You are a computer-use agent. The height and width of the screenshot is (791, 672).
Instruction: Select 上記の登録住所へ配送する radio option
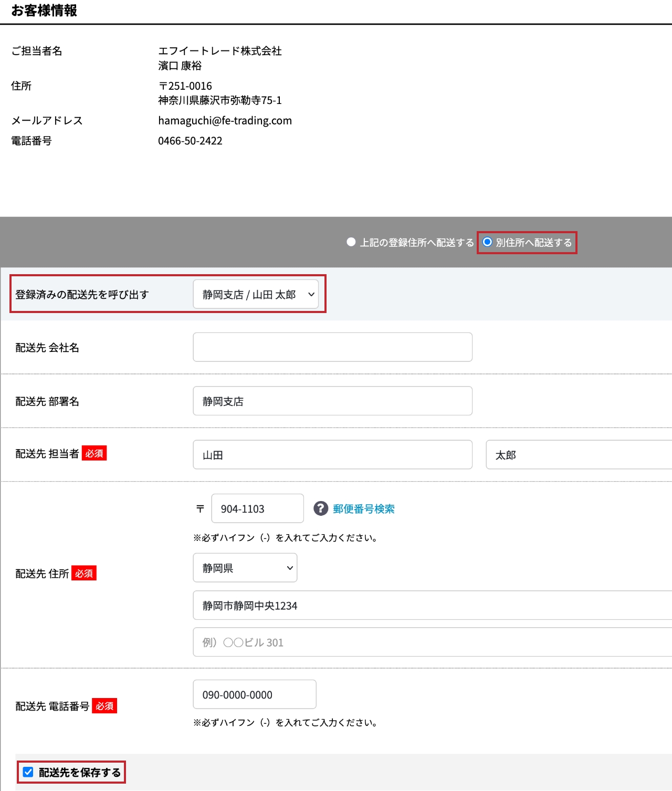coord(351,242)
